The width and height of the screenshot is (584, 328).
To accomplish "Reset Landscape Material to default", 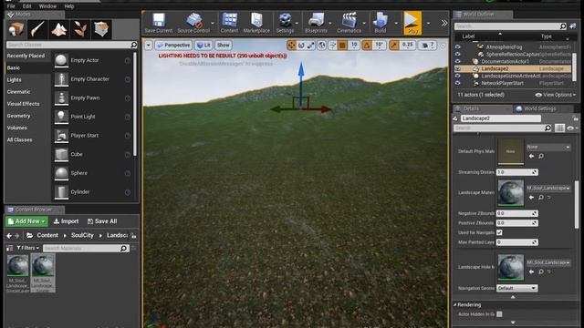I will pyautogui.click(x=549, y=198).
